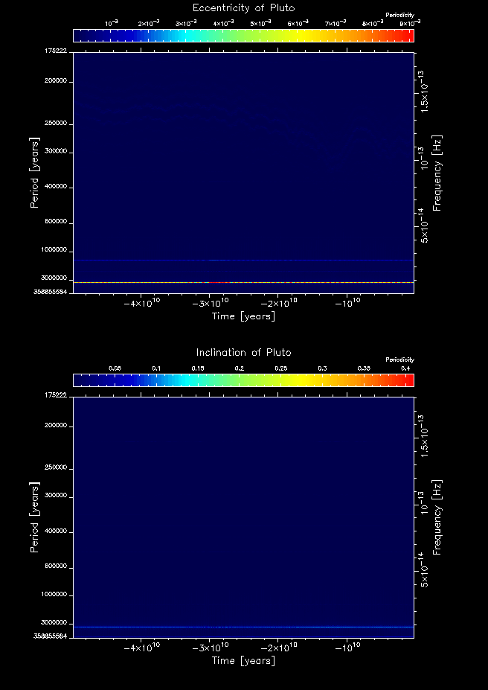The width and height of the screenshot is (488, 690).
Task: Click the "Eccentricity of Pluto" plot title
Action: [x=243, y=8]
